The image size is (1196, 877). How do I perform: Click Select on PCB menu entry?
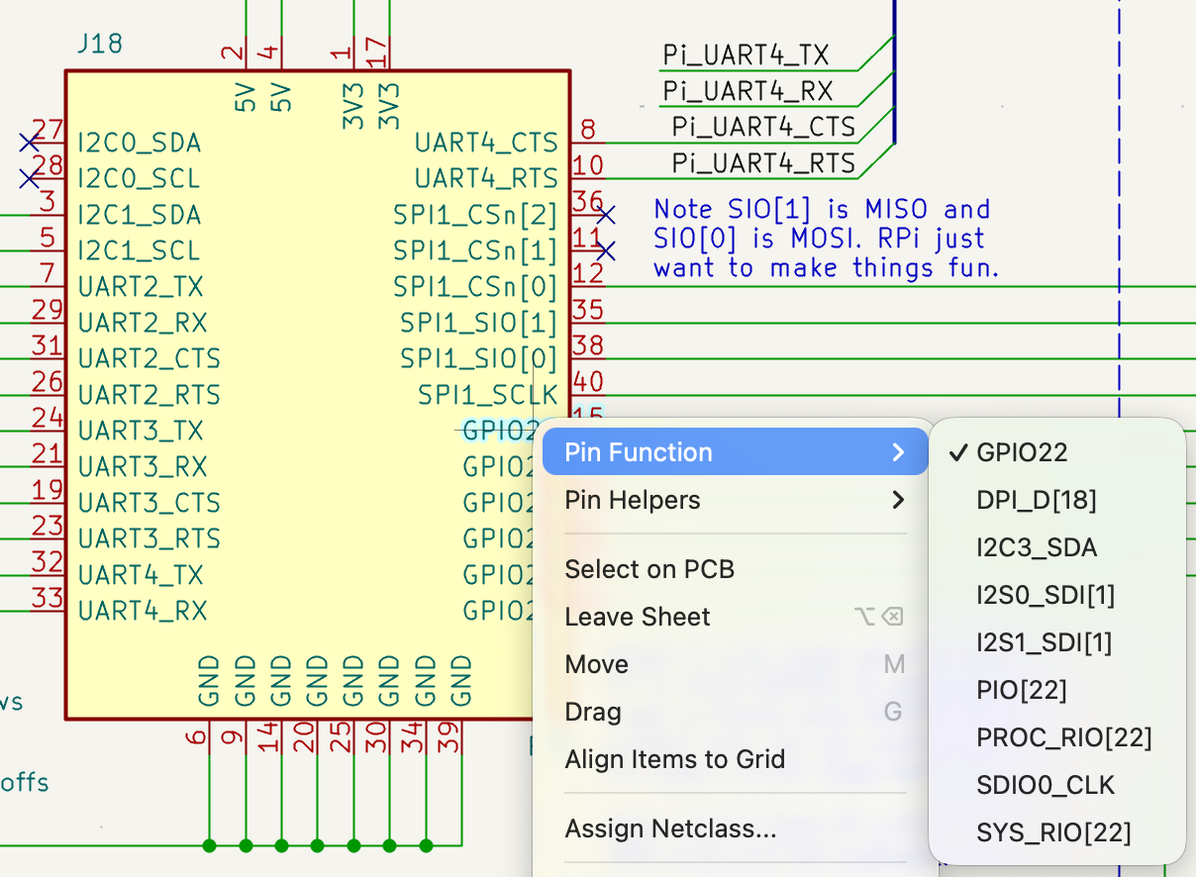[648, 569]
